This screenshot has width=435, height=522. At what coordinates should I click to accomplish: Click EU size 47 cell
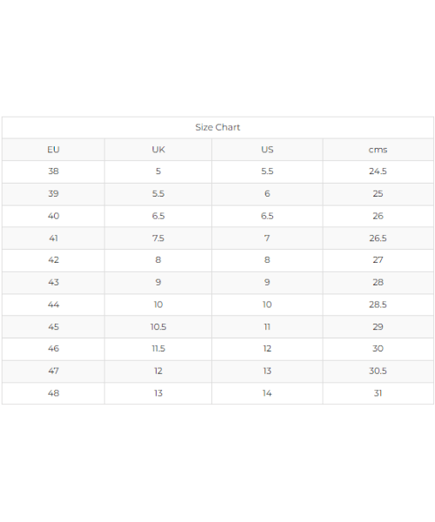tap(53, 371)
